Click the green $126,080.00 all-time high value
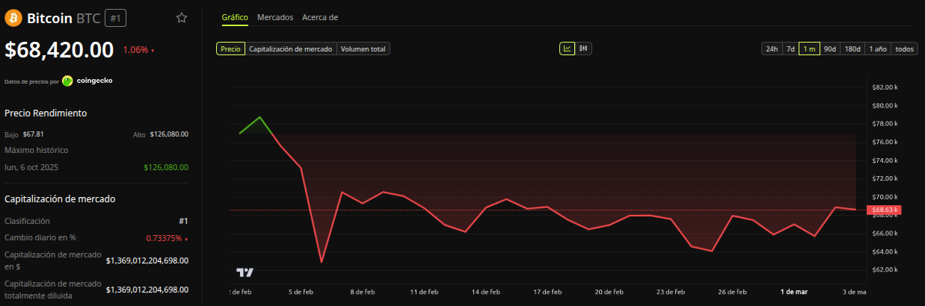 pyautogui.click(x=166, y=167)
